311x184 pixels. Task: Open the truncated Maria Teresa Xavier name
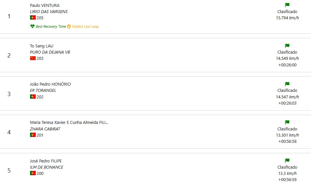coord(69,123)
